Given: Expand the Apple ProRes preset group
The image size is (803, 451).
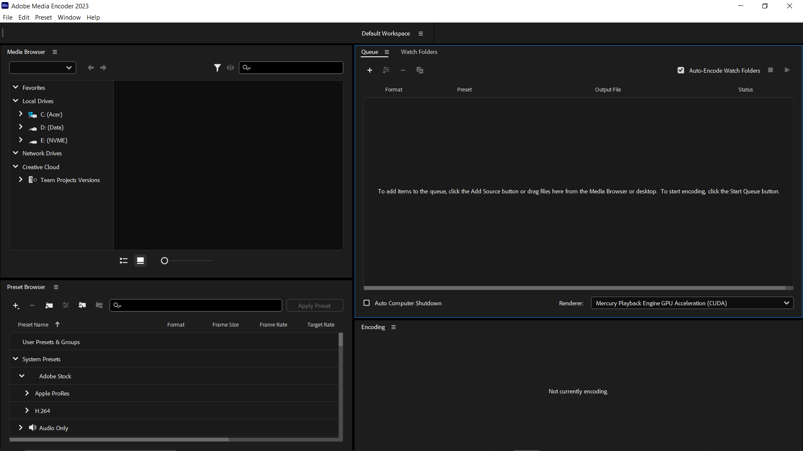Looking at the screenshot, I should [27, 393].
